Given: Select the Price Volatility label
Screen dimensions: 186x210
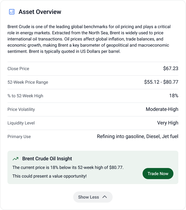Looking at the screenshot, I should (21, 109).
